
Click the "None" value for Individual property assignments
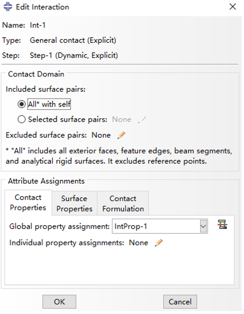[x=138, y=243]
